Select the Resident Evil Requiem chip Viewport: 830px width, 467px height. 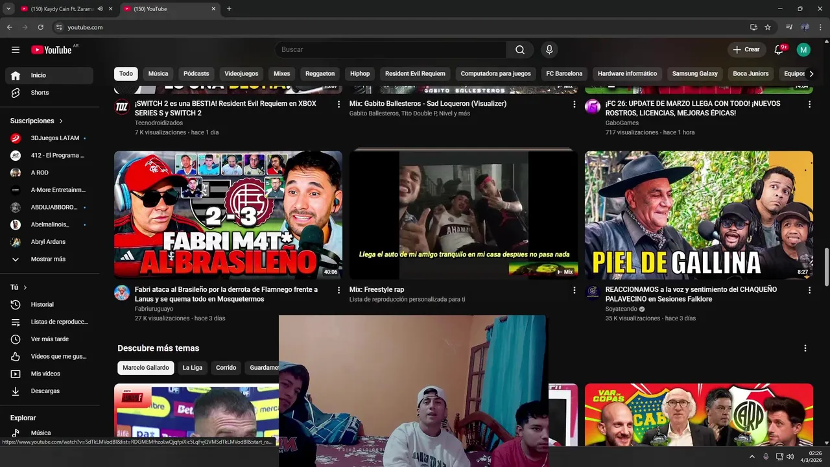[x=415, y=74]
